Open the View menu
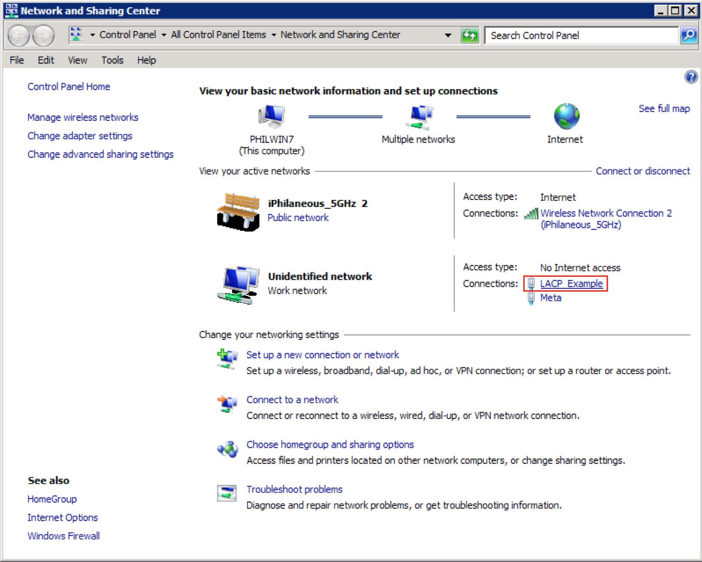The height and width of the screenshot is (562, 702). coord(77,60)
